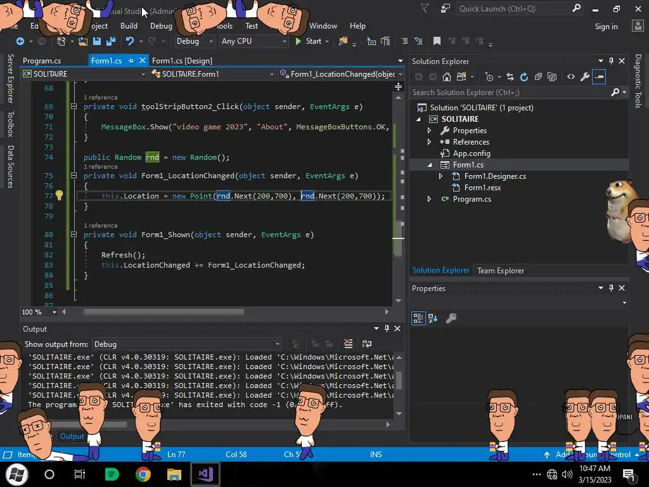Viewport: 649px width, 487px height.
Task: Open the Debug configuration dropdown
Action: tap(194, 41)
